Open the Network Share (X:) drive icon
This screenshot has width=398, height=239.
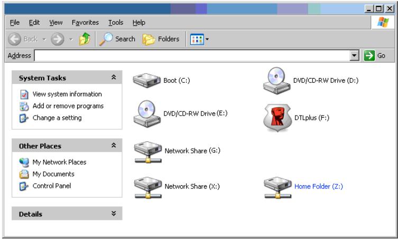147,187
